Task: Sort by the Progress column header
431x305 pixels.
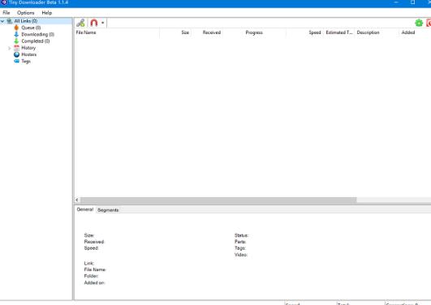Action: [x=254, y=32]
